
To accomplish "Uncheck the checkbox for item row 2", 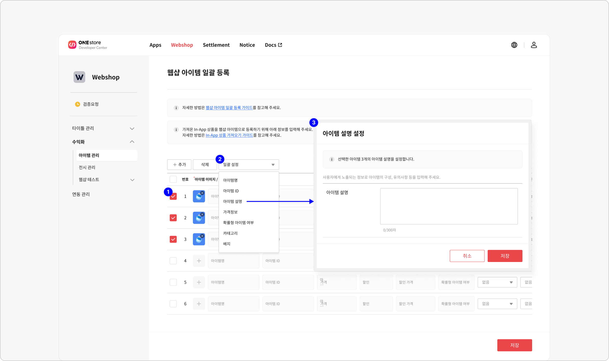I will click(173, 218).
